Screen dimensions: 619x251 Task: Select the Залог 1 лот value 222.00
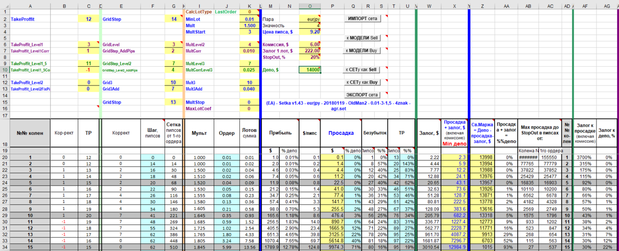coord(310,51)
